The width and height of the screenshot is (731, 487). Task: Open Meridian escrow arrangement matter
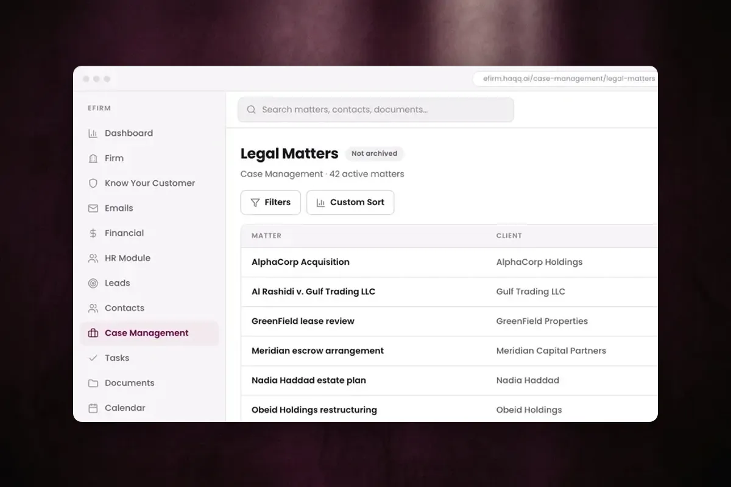[x=317, y=351]
